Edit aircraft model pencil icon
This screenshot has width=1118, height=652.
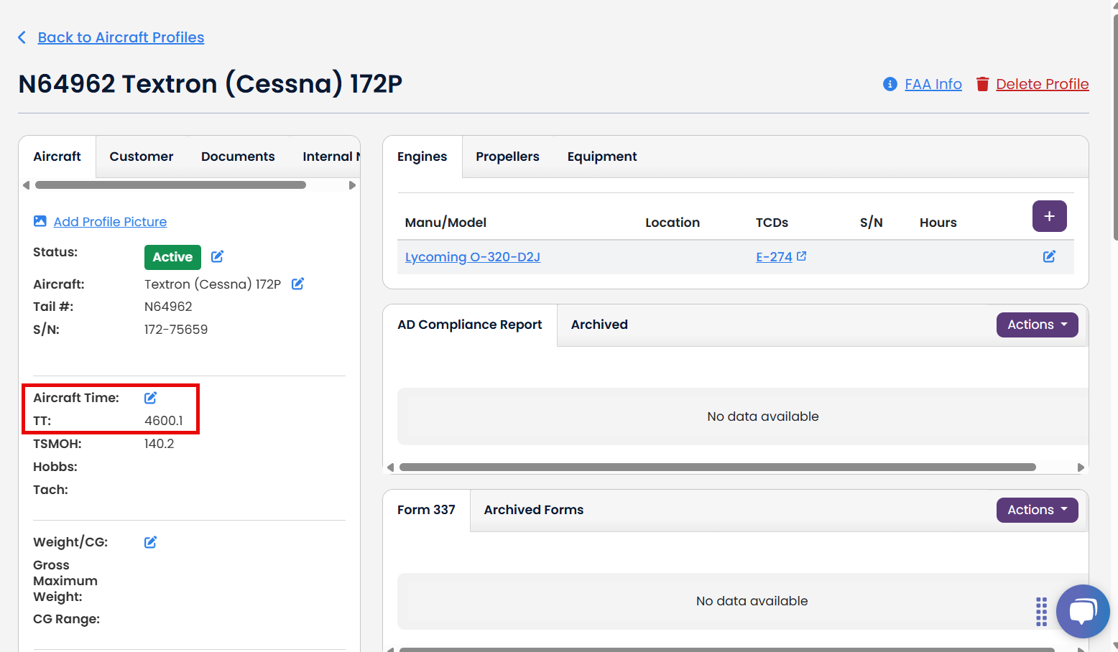pyautogui.click(x=297, y=284)
